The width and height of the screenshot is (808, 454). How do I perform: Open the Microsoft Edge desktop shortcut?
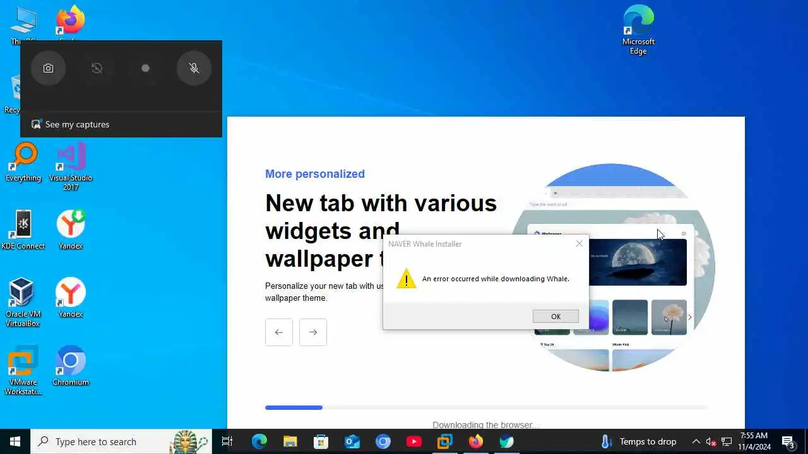pos(638,30)
